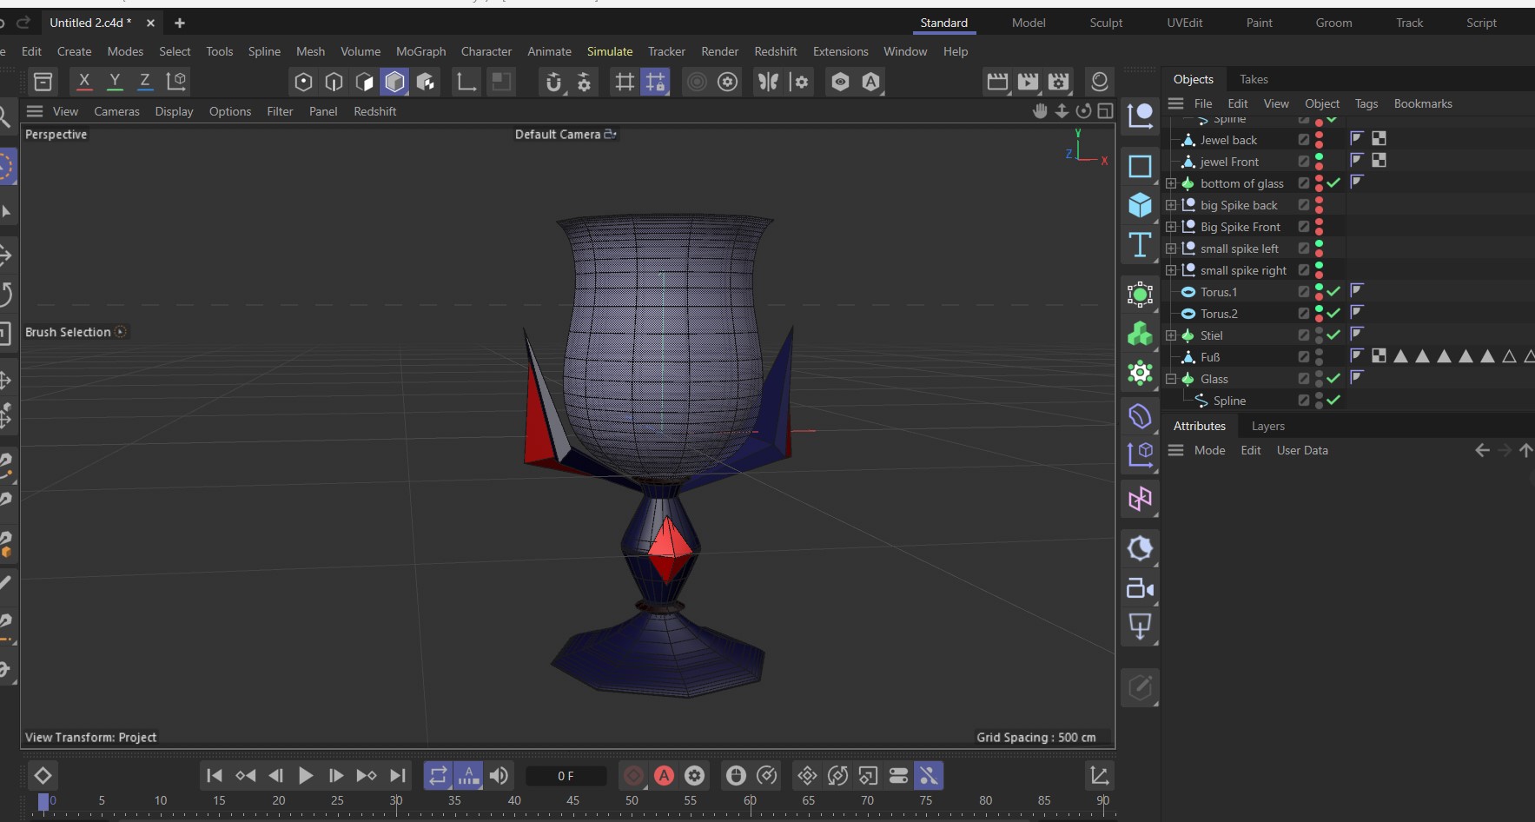1535x822 pixels.
Task: Click the current frame field
Action: pyautogui.click(x=566, y=776)
